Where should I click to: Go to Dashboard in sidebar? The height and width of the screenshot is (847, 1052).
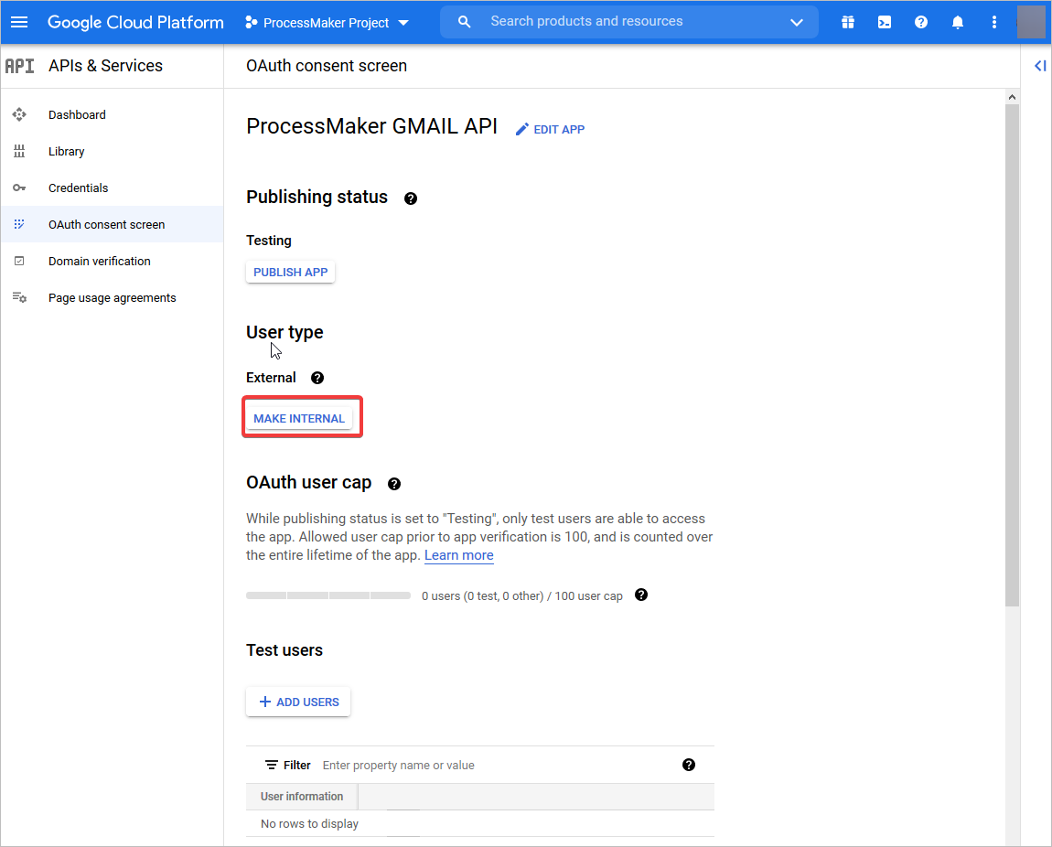pos(77,115)
